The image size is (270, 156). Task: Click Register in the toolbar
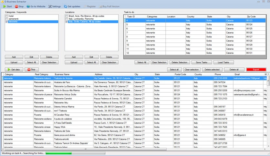click(90, 6)
